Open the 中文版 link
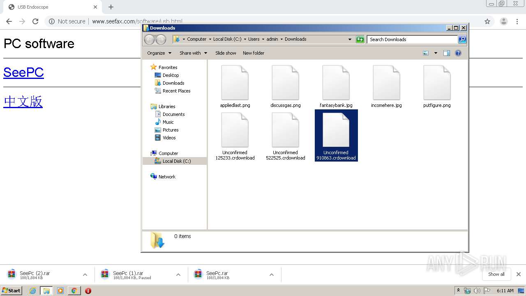Screen dimensions: 526x296 23,101
